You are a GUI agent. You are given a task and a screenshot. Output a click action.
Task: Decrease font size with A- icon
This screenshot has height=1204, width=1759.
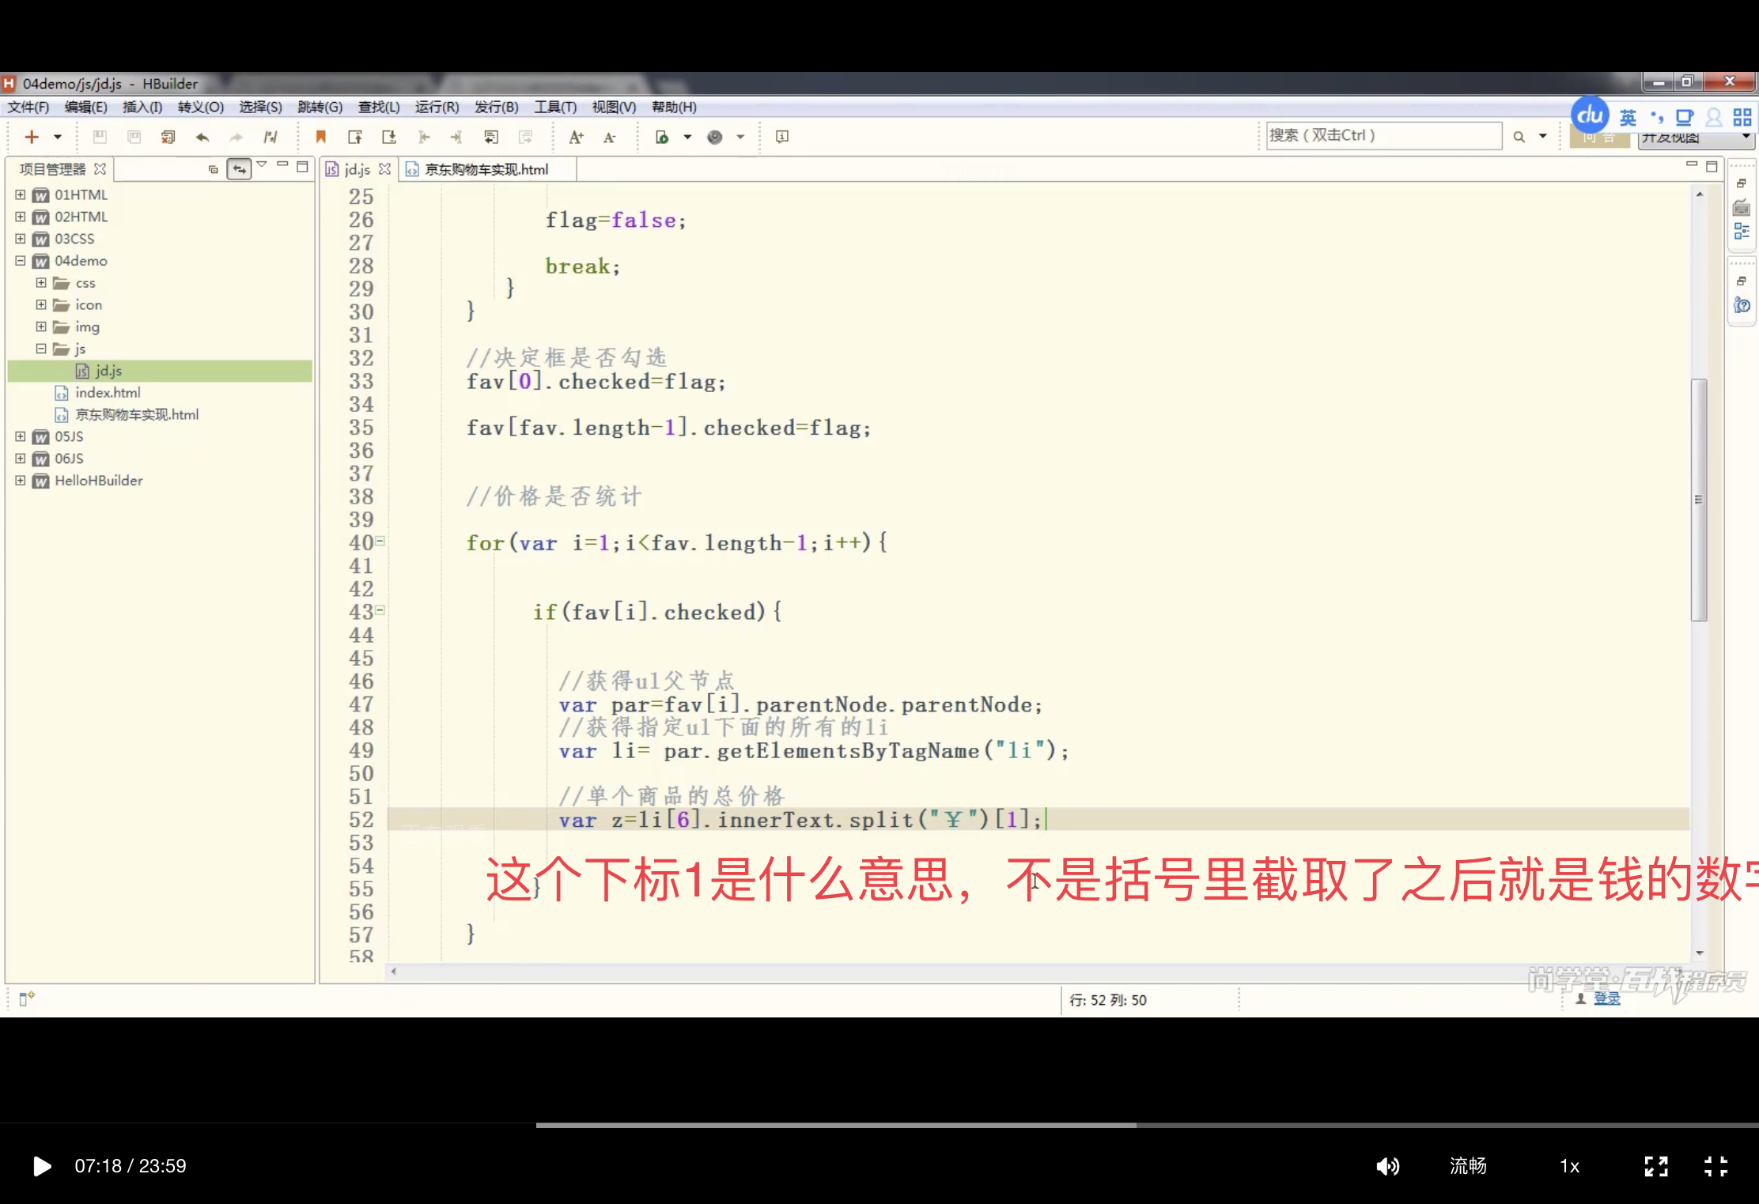coord(609,137)
